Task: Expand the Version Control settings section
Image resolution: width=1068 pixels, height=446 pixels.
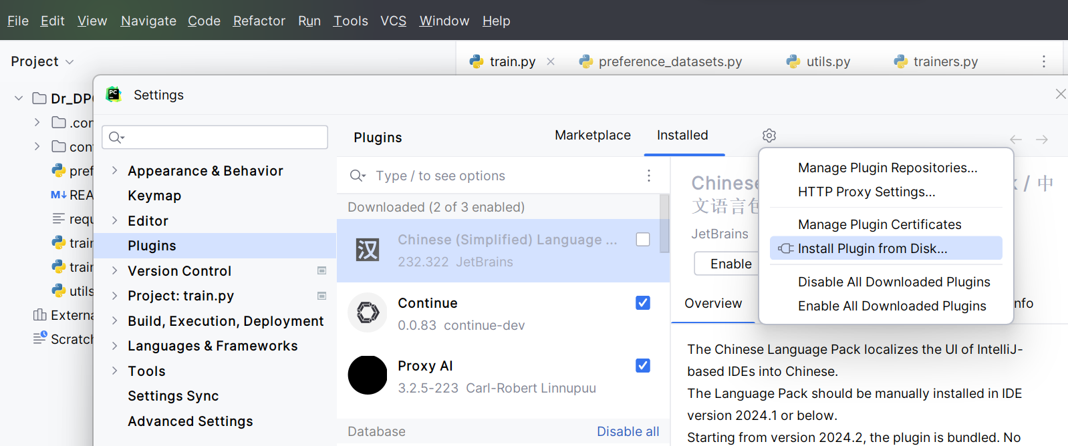Action: [114, 270]
